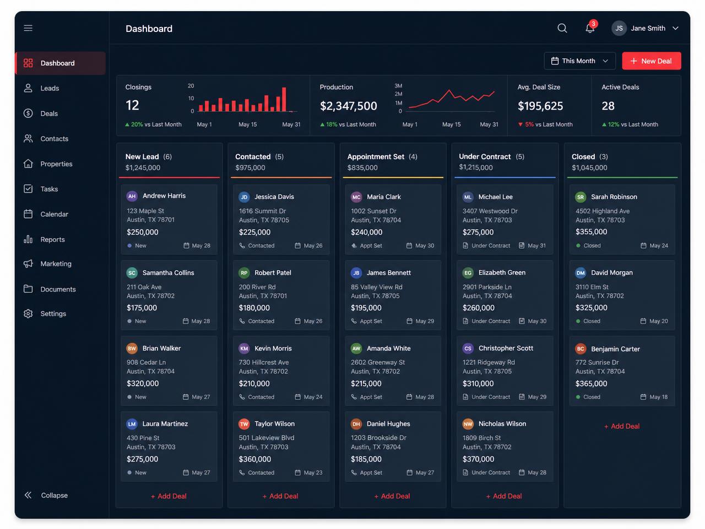This screenshot has height=529, width=705.
Task: Click Taylor Wilson's TW avatar
Action: 244,424
